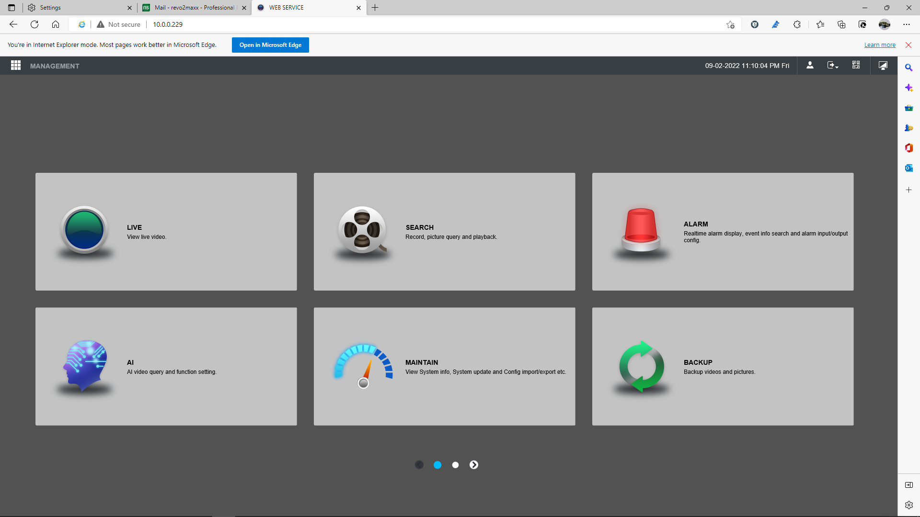
Task: Click the QR code icon in header
Action: 856,65
